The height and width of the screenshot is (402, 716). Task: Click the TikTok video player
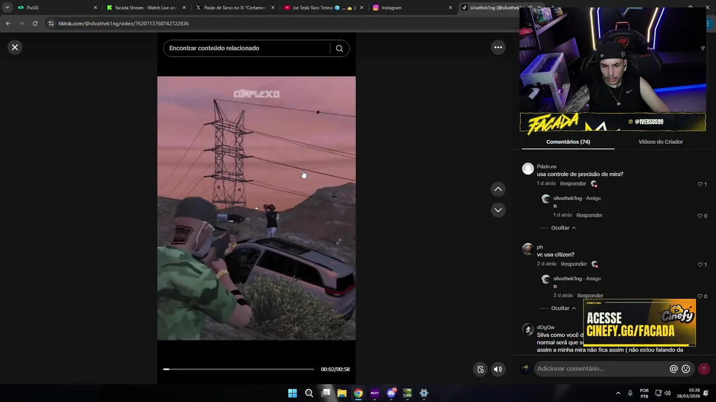click(256, 208)
